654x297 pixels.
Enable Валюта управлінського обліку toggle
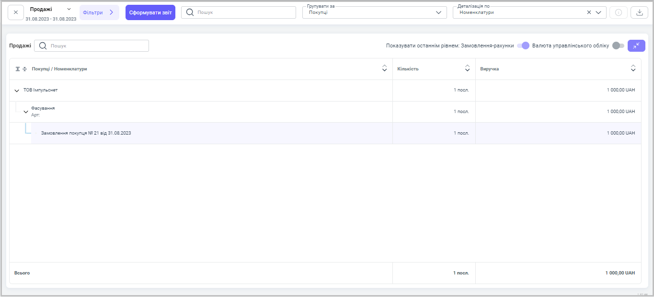point(618,46)
